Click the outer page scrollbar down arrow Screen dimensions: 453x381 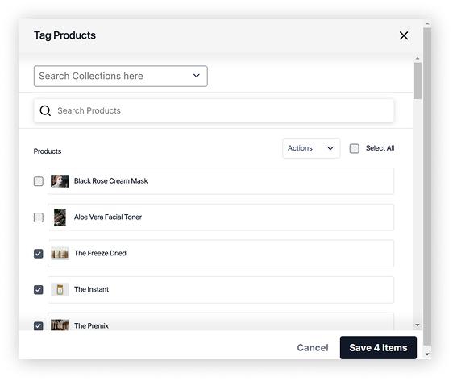427,354
